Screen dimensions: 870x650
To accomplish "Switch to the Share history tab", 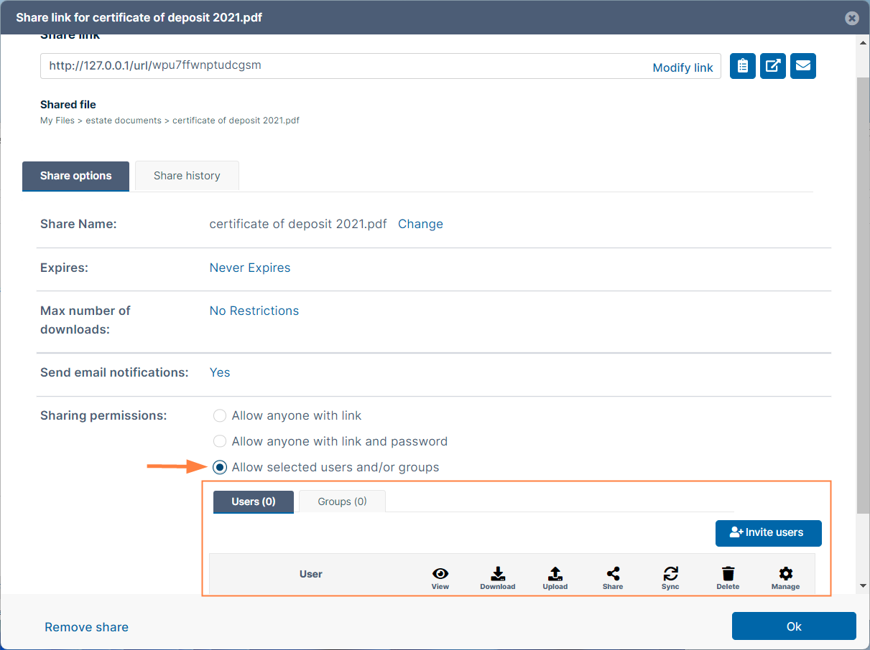I will click(x=187, y=176).
